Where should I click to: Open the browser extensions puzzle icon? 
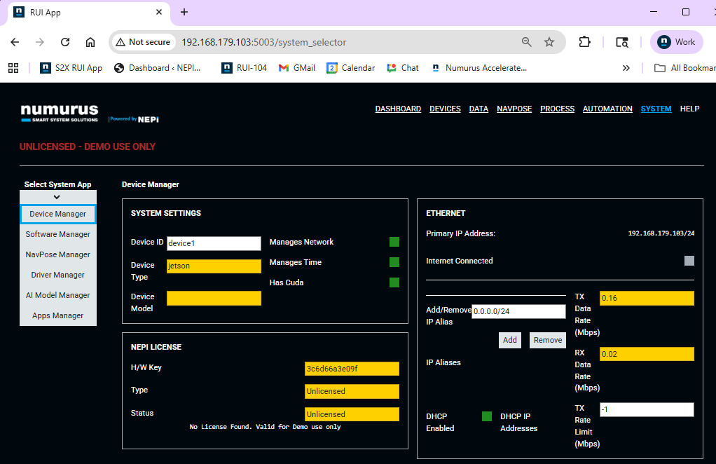(584, 42)
